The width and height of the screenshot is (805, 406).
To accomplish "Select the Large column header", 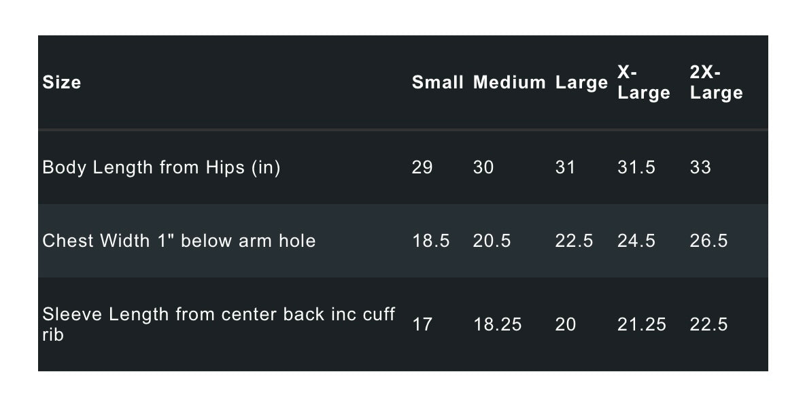I will (x=581, y=82).
